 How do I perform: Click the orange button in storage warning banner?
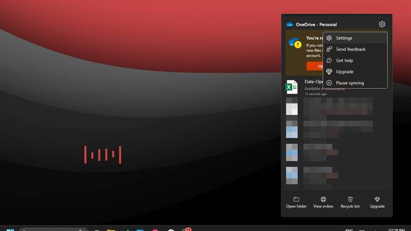click(x=315, y=66)
